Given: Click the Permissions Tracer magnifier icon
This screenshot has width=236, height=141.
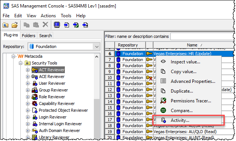Looking at the screenshot, I should tap(163, 101).
